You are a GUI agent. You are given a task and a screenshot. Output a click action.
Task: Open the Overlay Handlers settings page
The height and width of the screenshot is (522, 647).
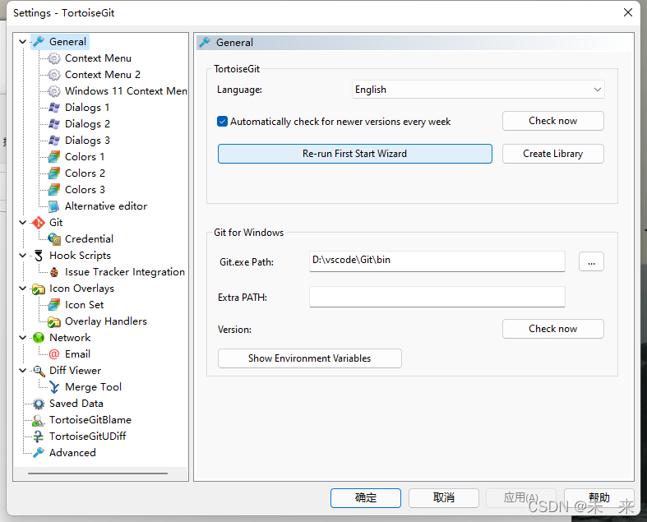106,321
